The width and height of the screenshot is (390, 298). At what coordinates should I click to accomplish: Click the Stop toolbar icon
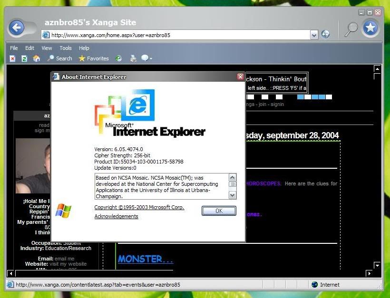[12, 58]
